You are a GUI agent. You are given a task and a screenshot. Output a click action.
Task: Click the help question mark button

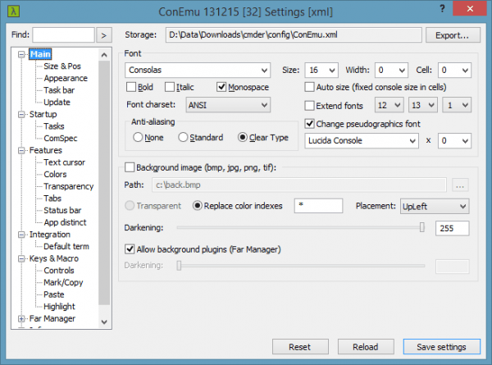click(x=443, y=8)
